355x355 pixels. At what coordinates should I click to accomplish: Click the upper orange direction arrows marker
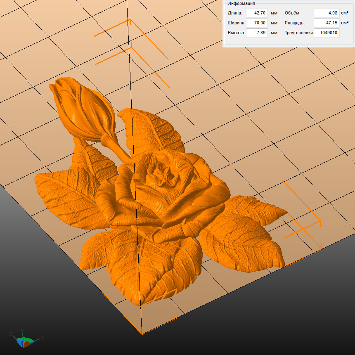click(x=131, y=41)
